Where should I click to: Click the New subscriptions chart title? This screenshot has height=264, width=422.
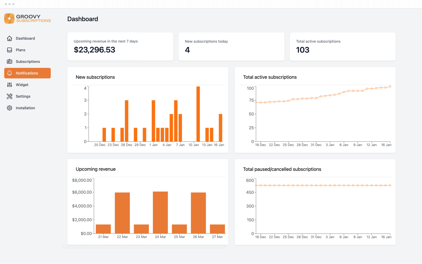click(x=95, y=77)
